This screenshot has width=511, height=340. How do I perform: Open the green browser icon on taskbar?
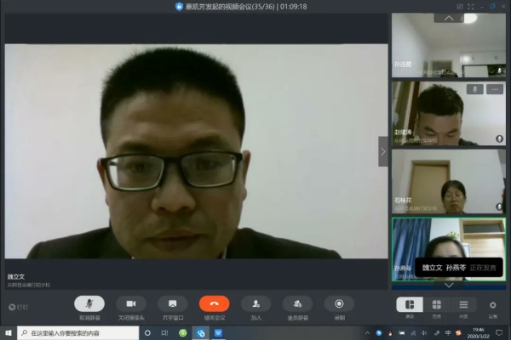[x=183, y=333]
